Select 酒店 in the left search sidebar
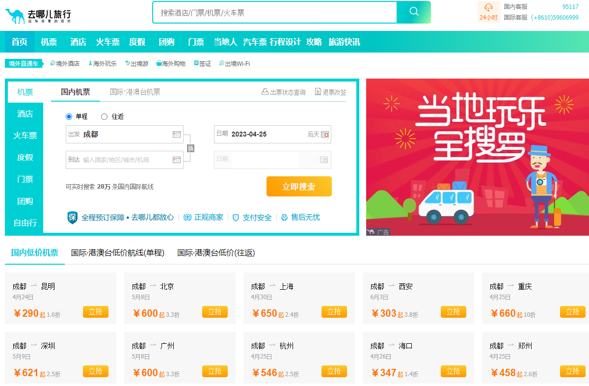 [25, 114]
